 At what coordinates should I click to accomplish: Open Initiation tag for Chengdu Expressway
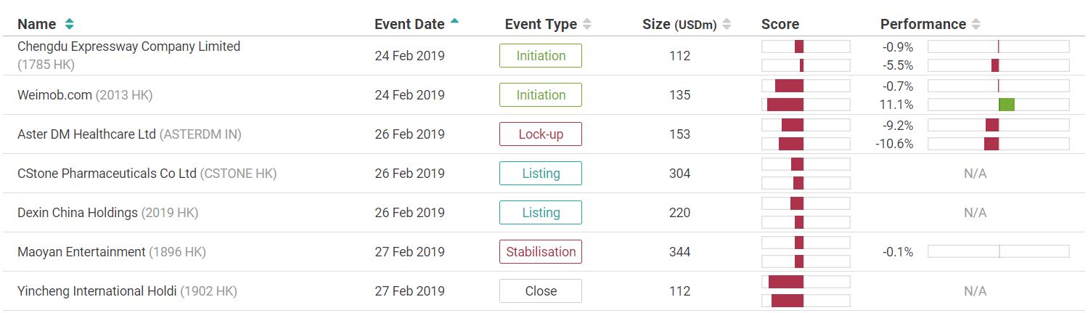[x=541, y=56]
